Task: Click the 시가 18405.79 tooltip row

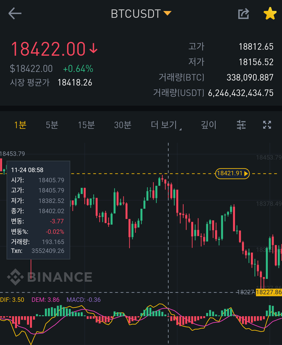Action: (38, 180)
